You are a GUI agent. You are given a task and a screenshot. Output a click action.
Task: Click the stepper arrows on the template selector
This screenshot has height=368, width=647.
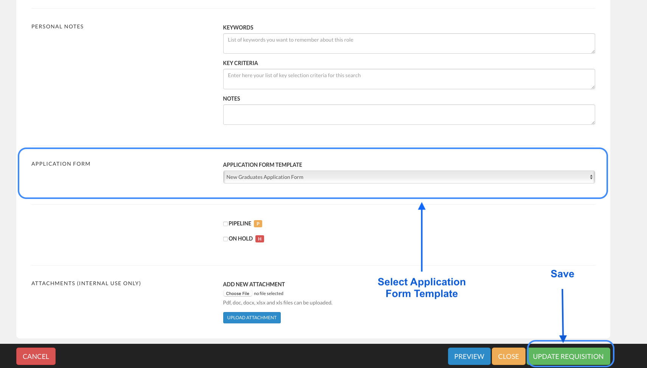coord(591,177)
